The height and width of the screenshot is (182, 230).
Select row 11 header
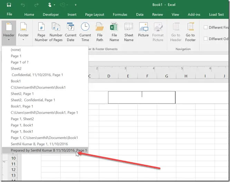(13, 164)
